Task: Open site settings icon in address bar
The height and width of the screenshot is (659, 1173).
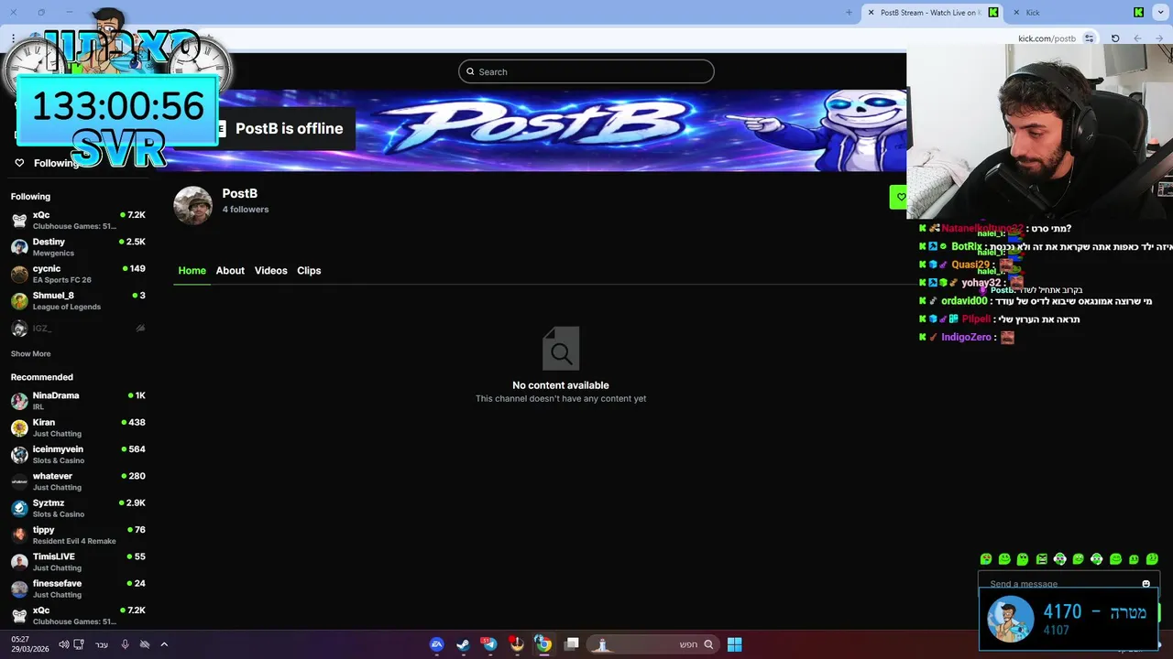Action: pos(1089,38)
